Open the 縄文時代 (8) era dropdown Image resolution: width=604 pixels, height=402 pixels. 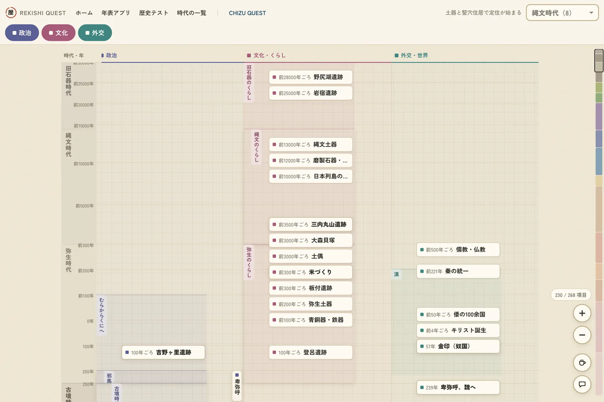tap(562, 13)
